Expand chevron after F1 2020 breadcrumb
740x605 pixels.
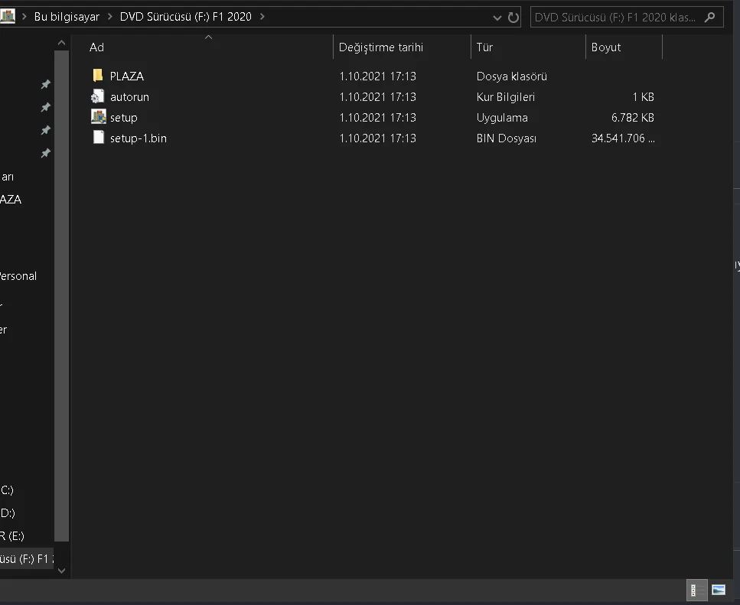tap(262, 17)
